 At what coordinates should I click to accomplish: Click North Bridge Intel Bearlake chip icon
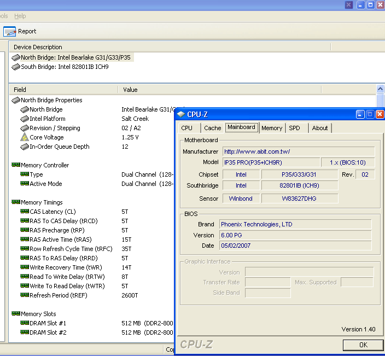16,58
